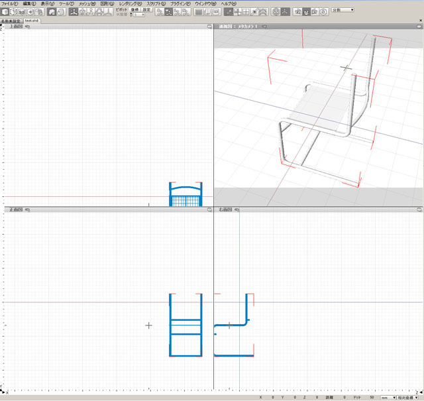Click the second snap icon with small squares
This screenshot has width=424, height=401.
click(x=237, y=12)
